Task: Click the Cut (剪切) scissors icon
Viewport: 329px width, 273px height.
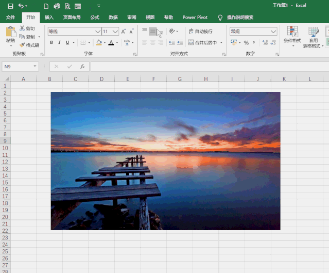Action: tap(22, 28)
